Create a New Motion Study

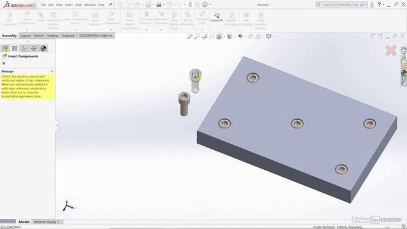coord(174,20)
